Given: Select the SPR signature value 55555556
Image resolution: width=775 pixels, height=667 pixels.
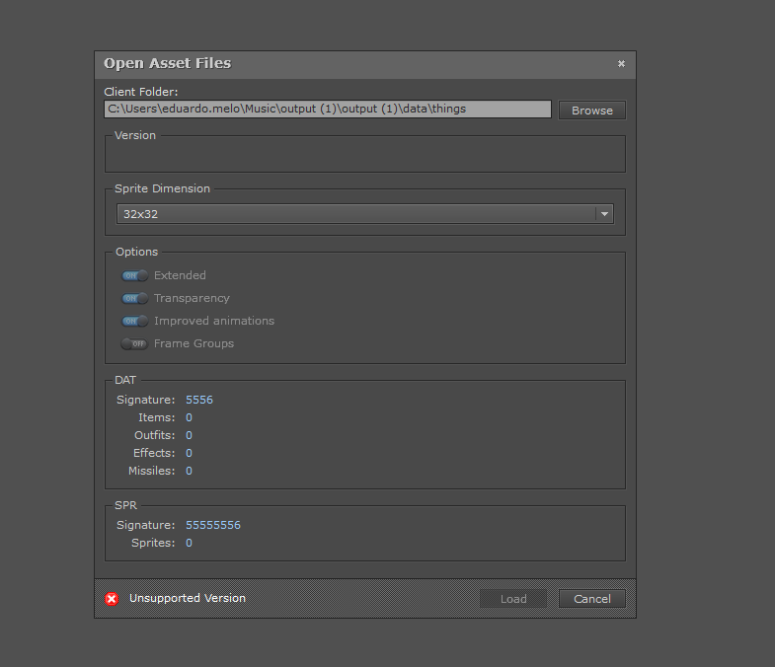Looking at the screenshot, I should point(213,526).
